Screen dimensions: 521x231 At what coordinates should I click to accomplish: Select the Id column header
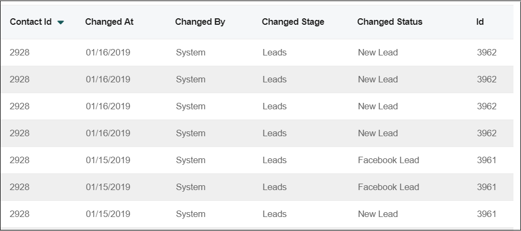click(x=480, y=22)
